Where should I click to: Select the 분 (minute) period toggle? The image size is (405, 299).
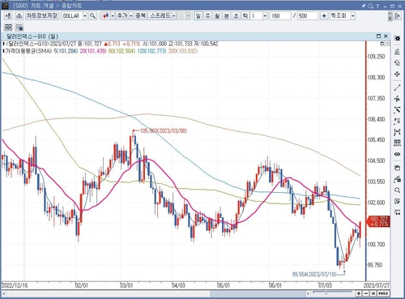pos(227,16)
